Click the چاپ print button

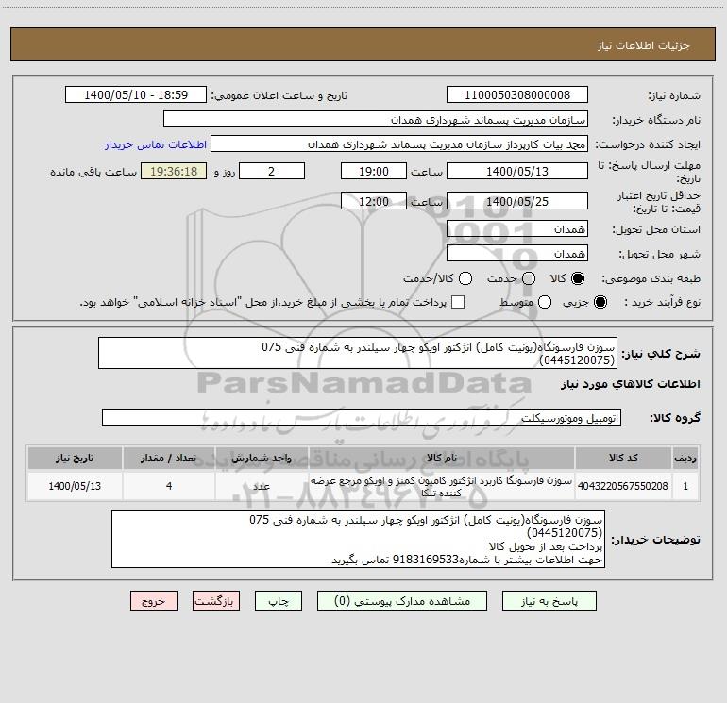click(x=279, y=600)
